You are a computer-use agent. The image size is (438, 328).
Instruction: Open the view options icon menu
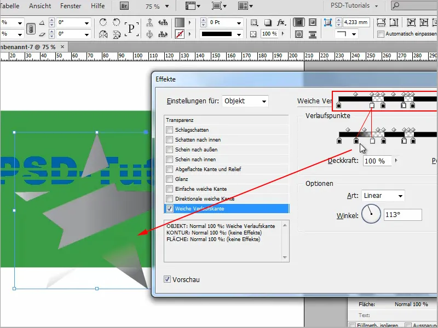tap(193, 6)
